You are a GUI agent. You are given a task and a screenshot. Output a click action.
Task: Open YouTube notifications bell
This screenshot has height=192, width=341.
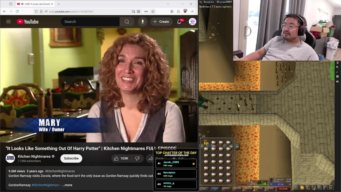point(179,22)
